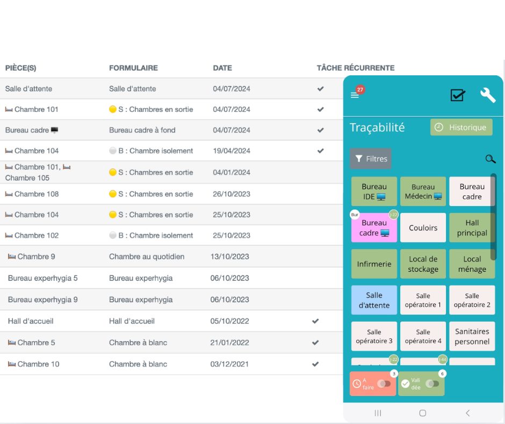Click recurring task checkmark for Hall d'accueil

(x=315, y=321)
